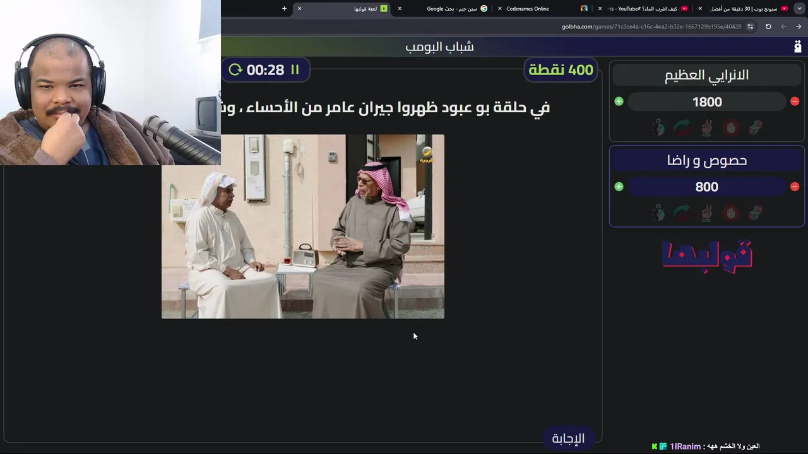Click the الانرايي العظيم team name
This screenshot has height=454, width=808.
click(x=707, y=75)
